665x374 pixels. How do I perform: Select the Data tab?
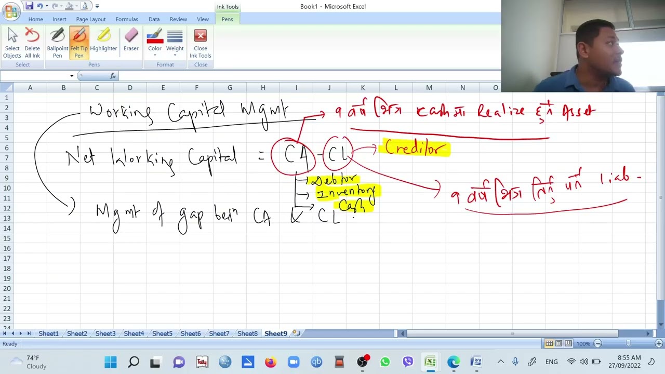click(x=154, y=19)
